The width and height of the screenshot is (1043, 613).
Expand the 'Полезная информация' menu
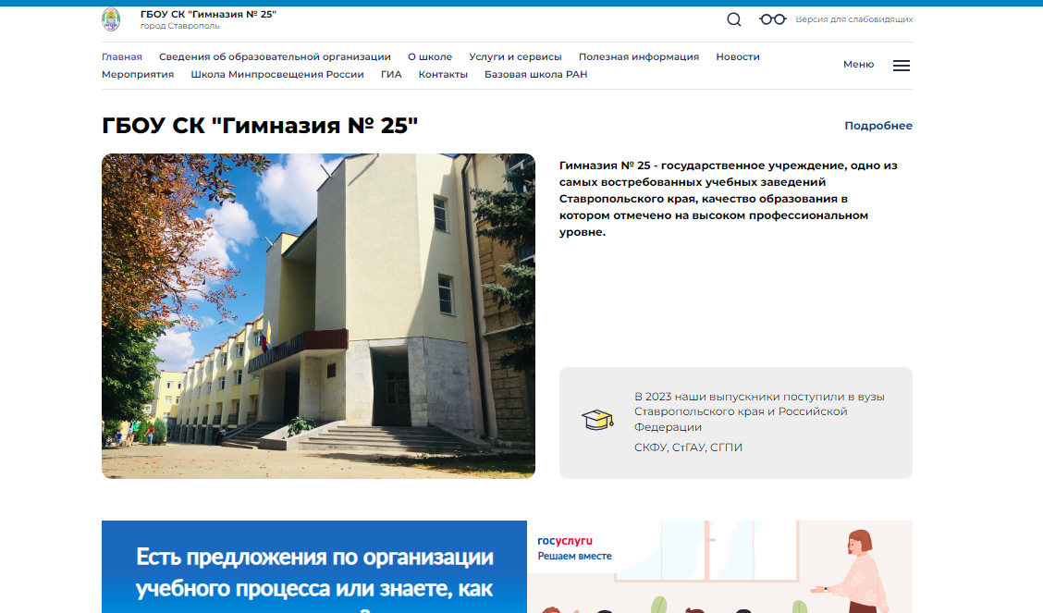(x=639, y=56)
